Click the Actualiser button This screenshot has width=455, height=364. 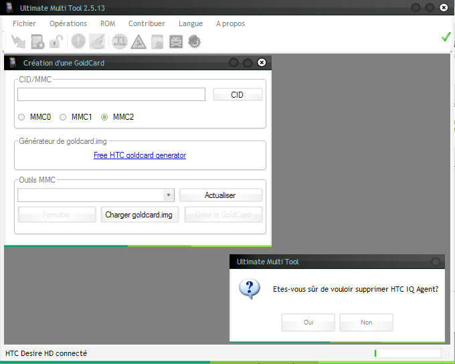[x=221, y=195]
